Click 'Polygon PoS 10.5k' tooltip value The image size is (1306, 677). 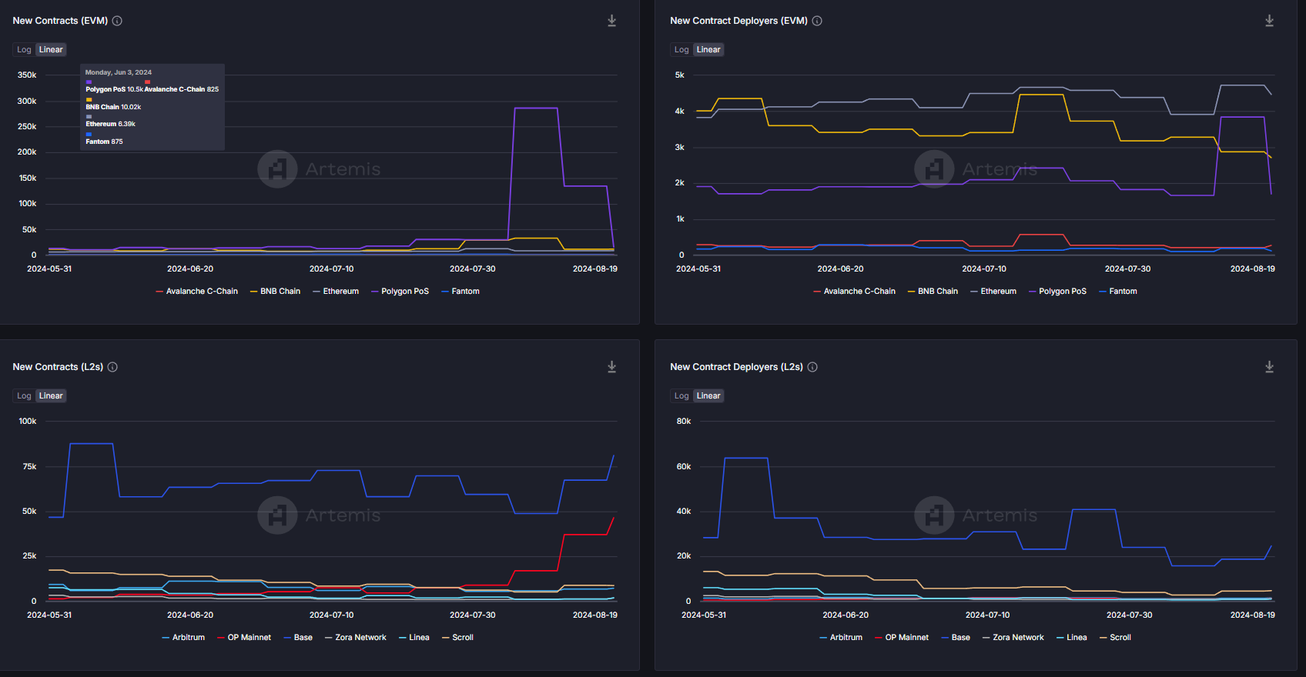click(x=114, y=89)
